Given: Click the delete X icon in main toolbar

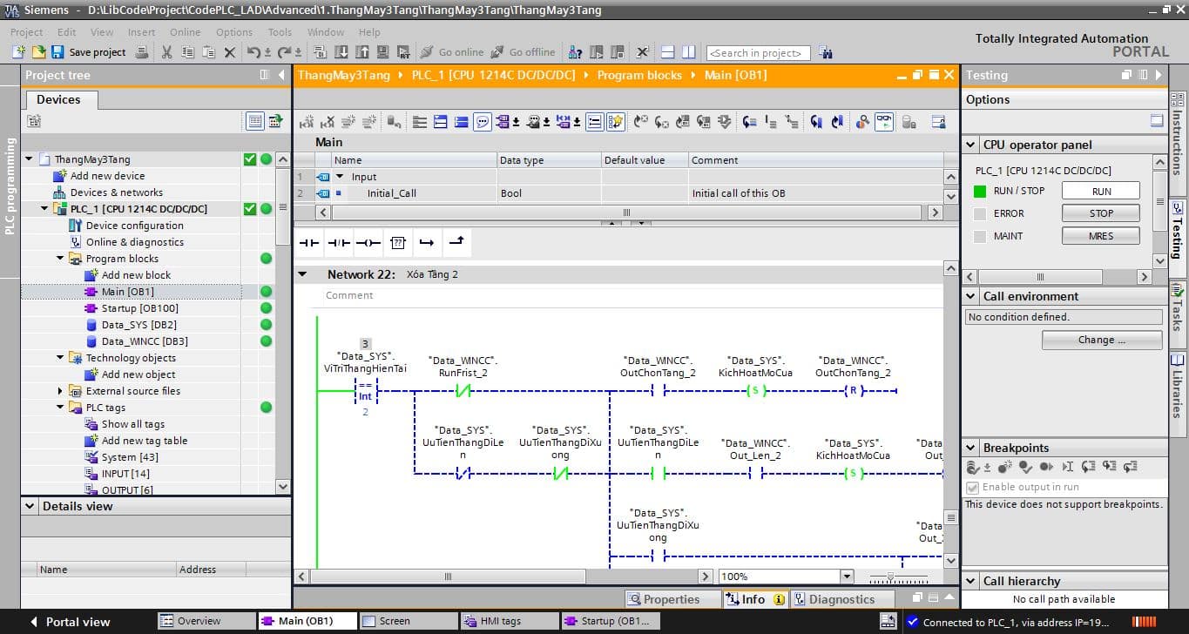Looking at the screenshot, I should (x=230, y=52).
